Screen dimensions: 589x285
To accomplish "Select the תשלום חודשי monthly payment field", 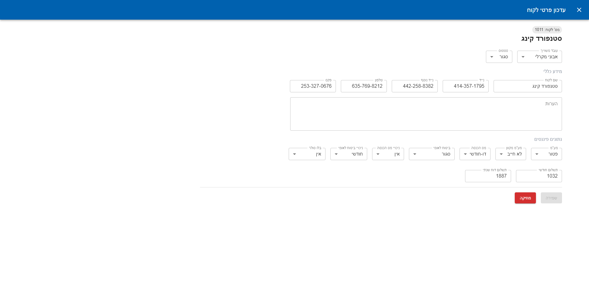I will 539,176.
